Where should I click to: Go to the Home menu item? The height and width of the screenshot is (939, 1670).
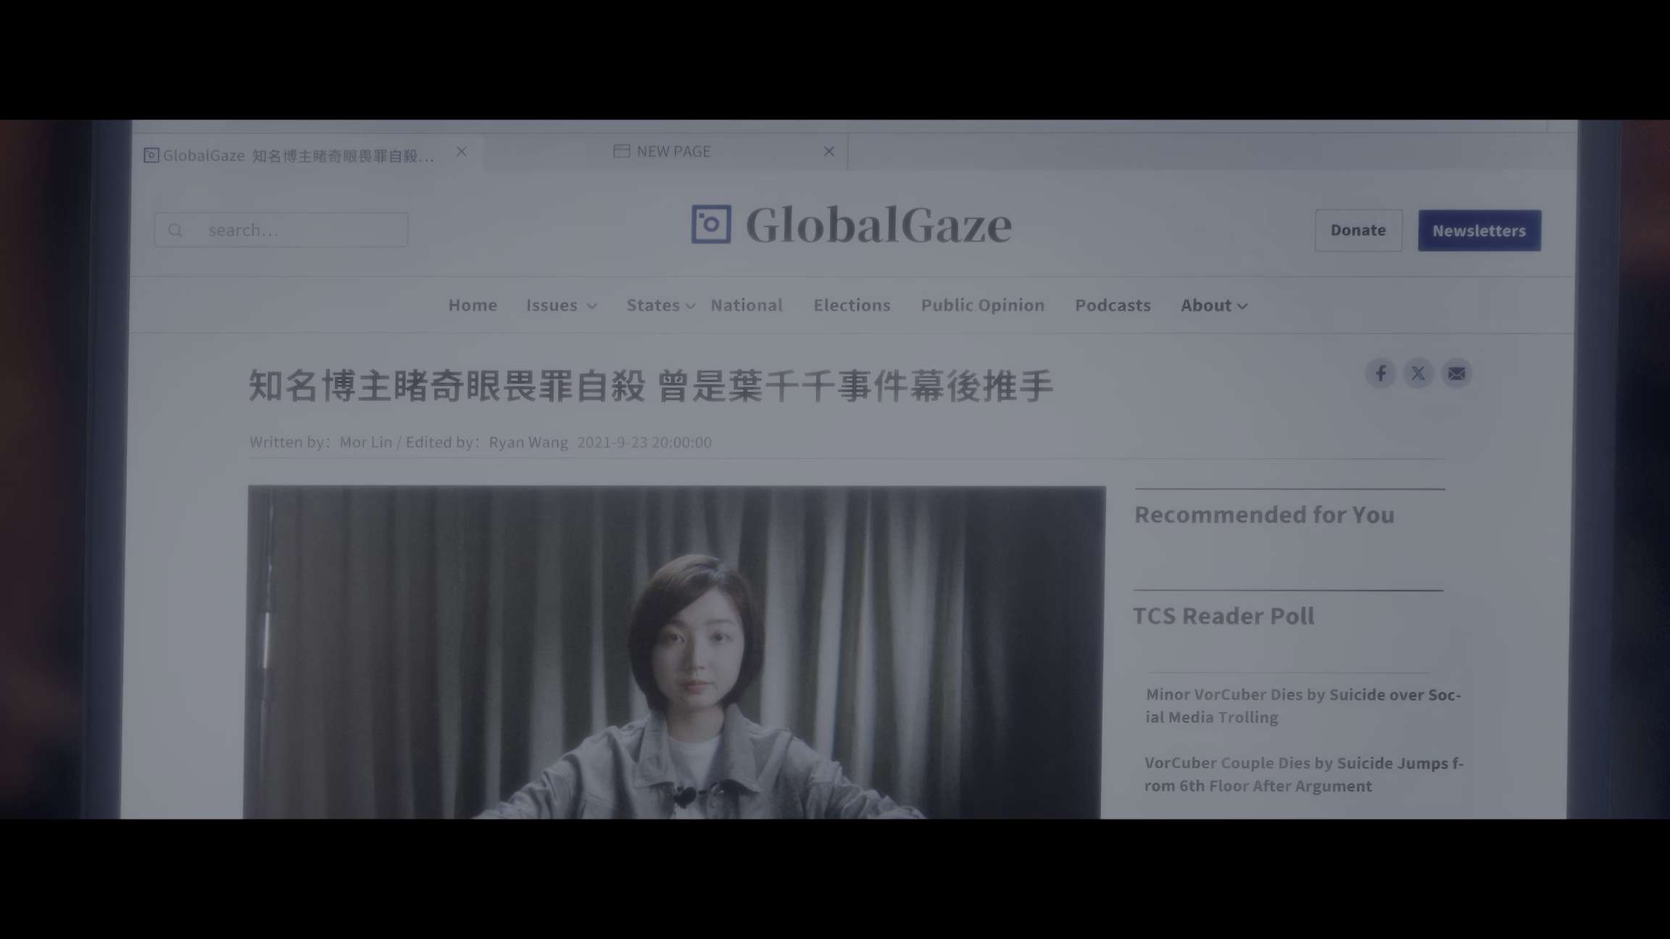473,305
